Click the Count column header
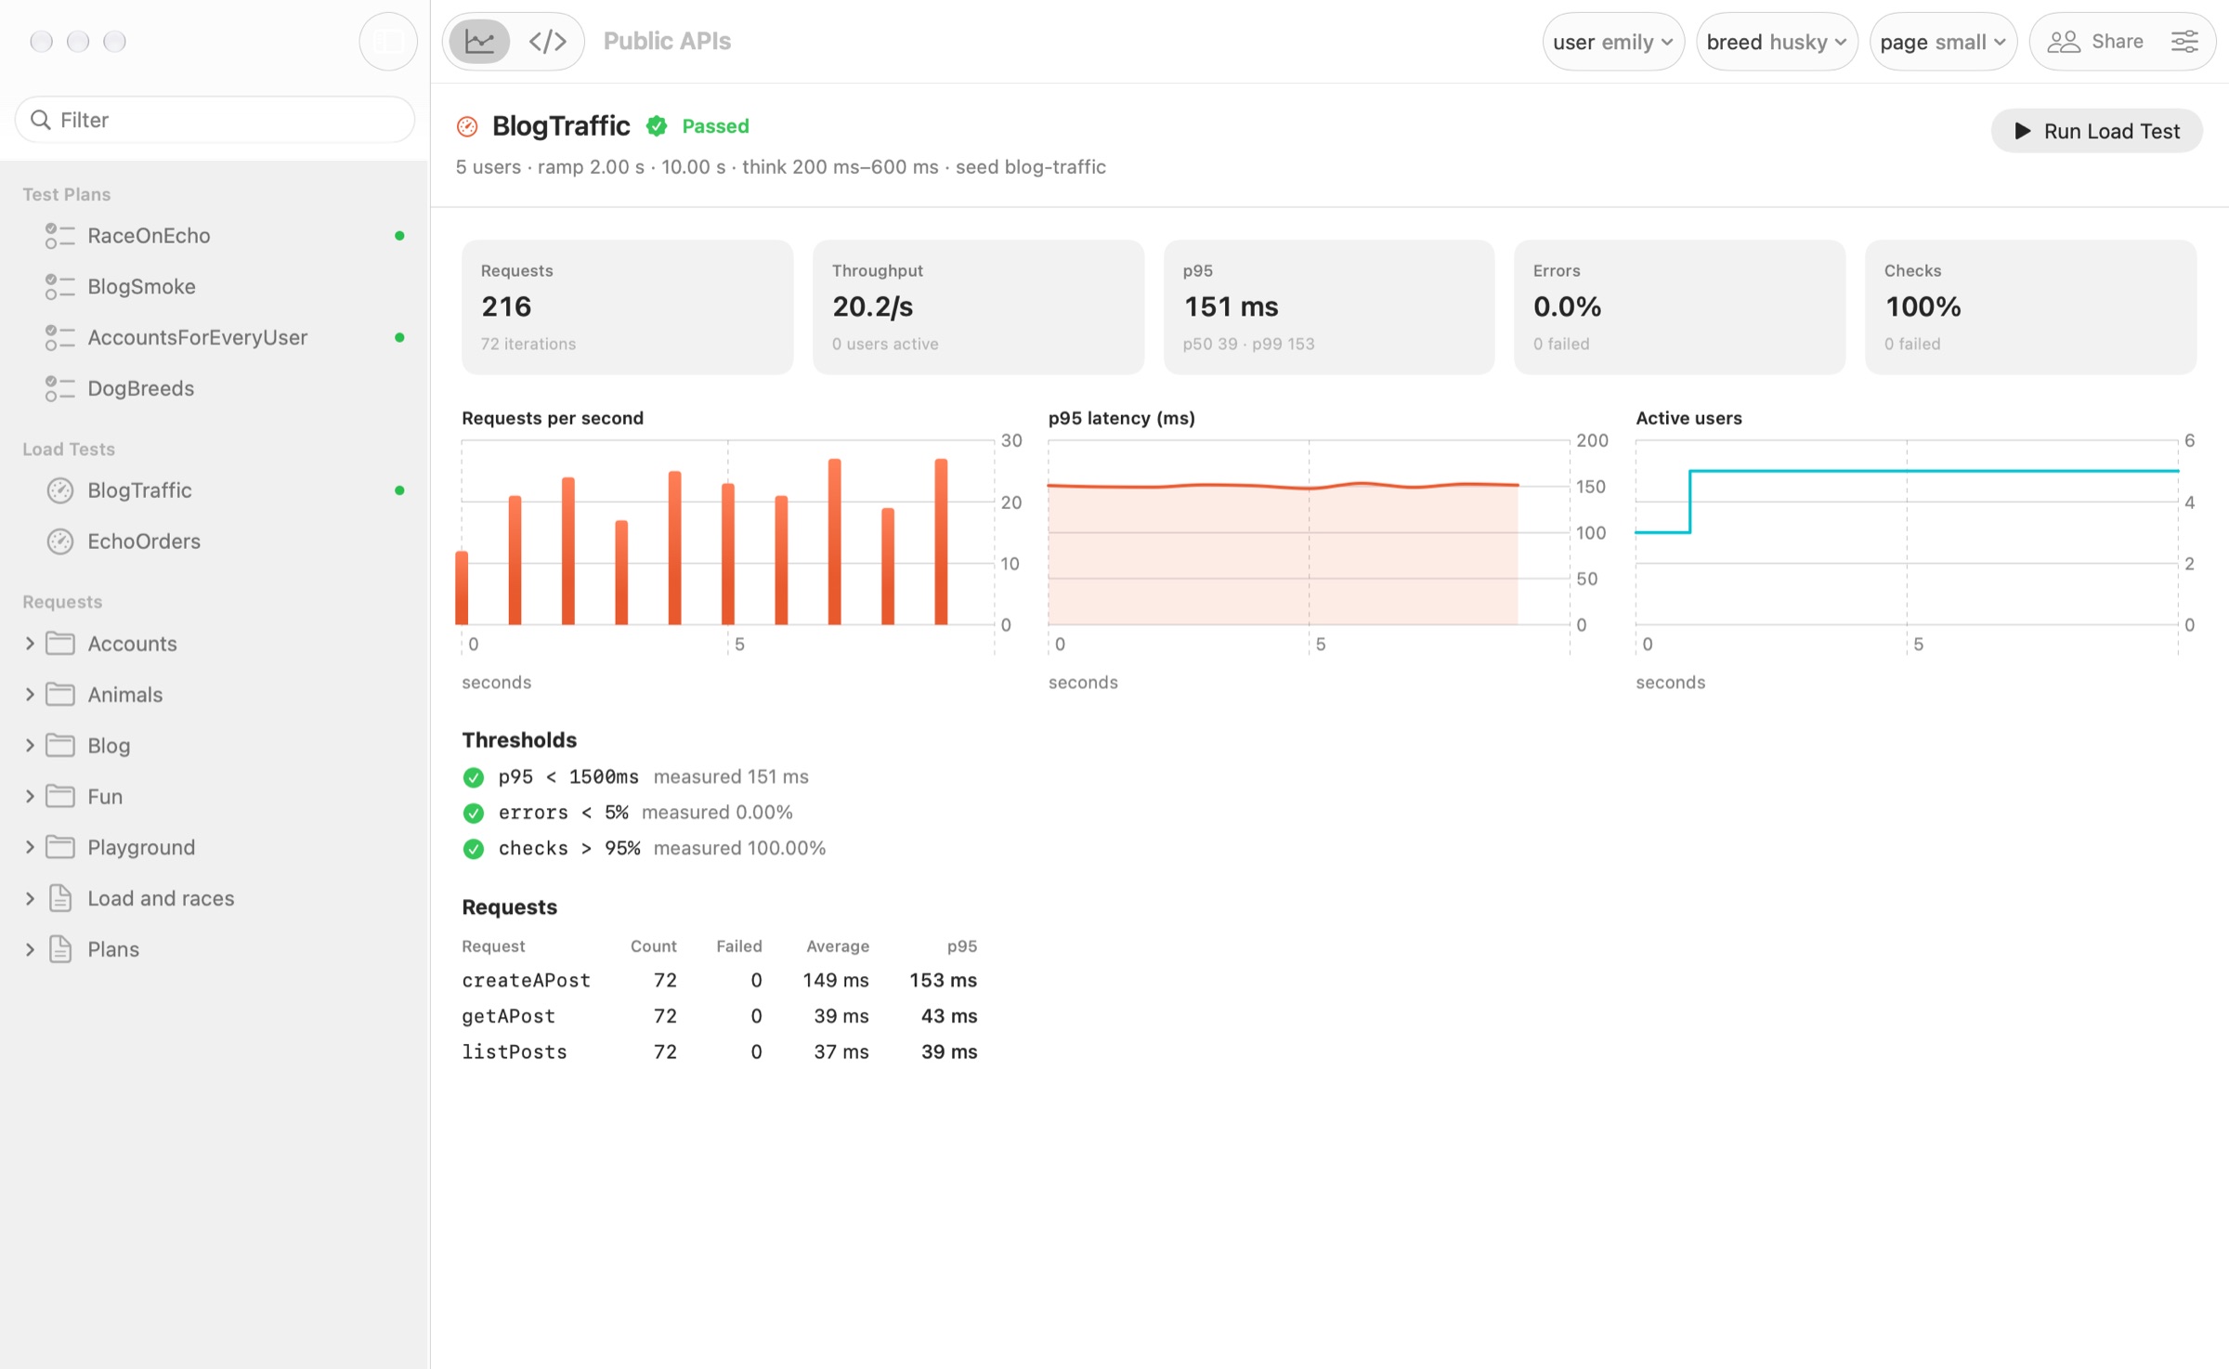 [654, 946]
